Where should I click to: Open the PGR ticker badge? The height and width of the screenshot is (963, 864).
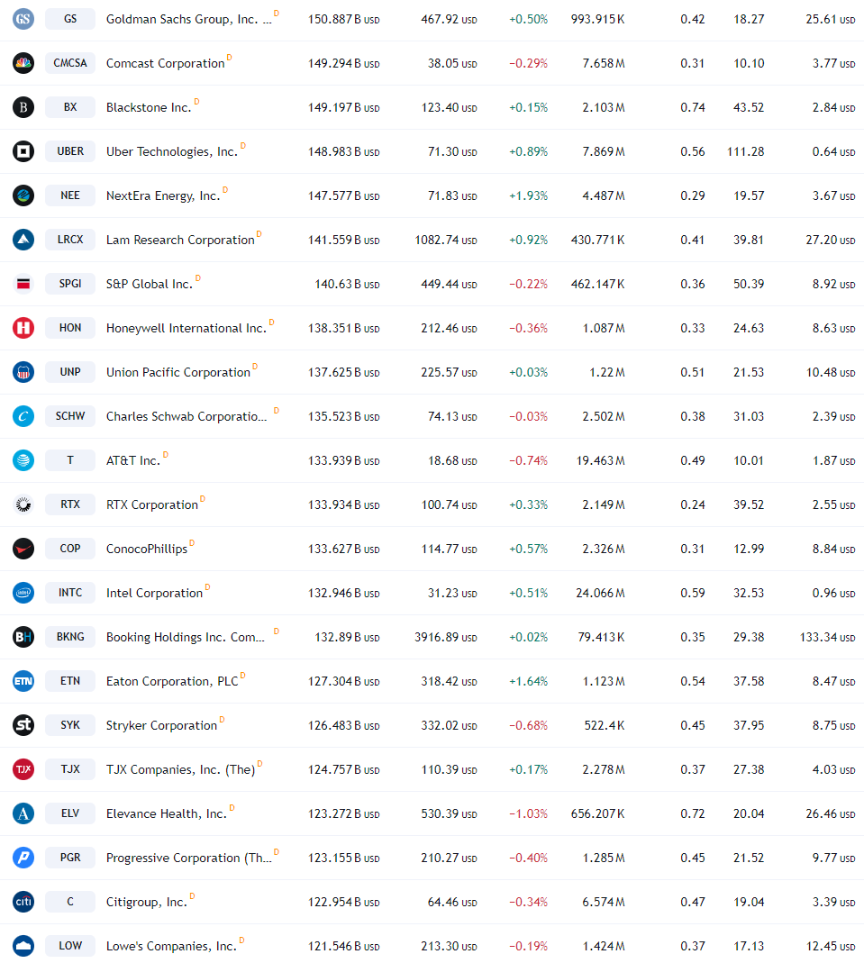point(70,858)
